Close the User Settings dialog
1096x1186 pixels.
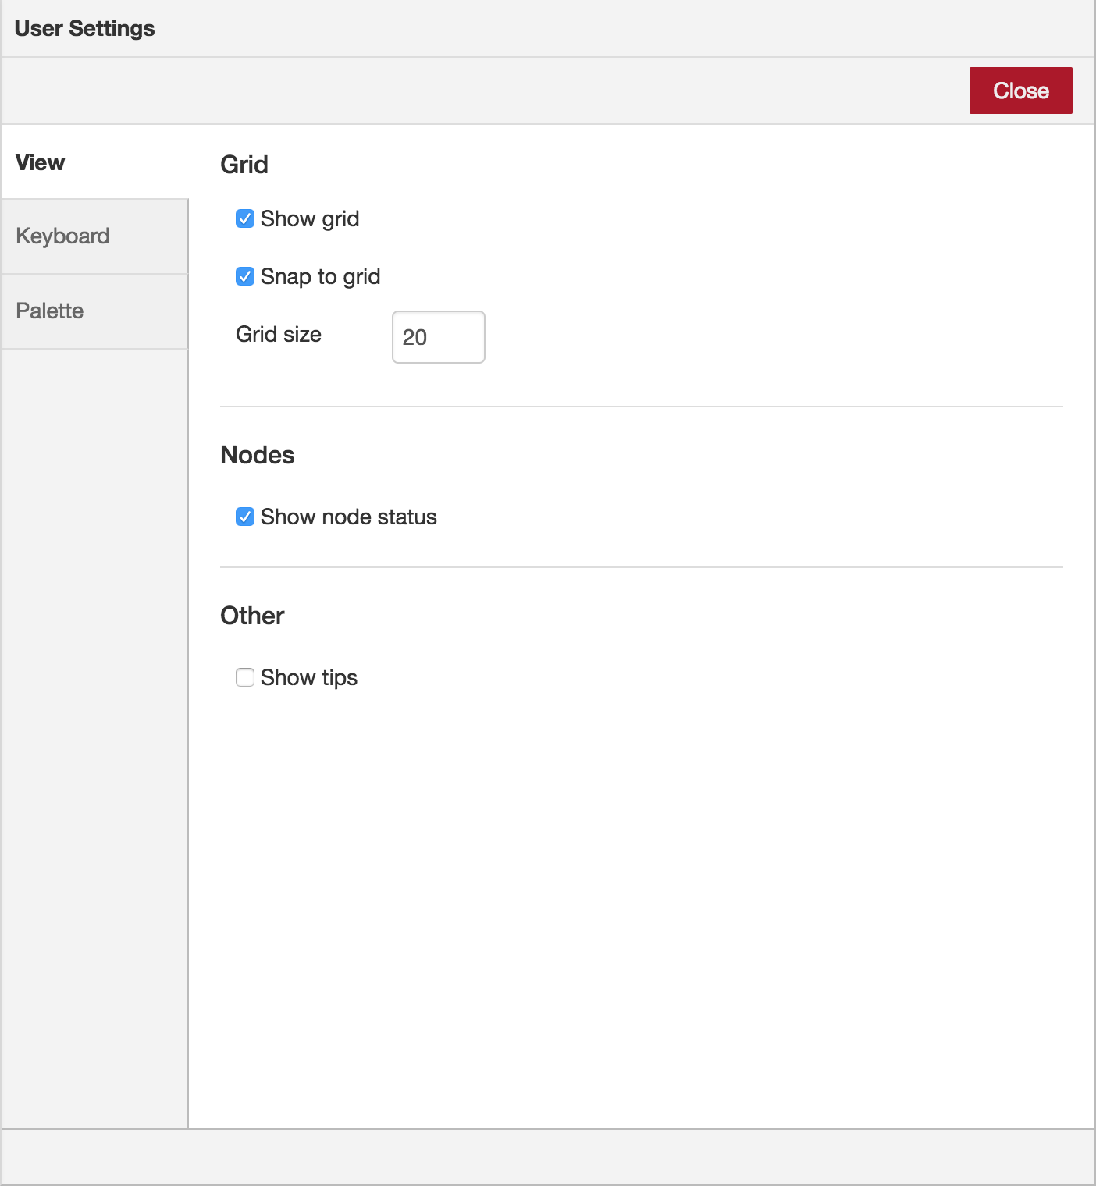tap(1020, 90)
